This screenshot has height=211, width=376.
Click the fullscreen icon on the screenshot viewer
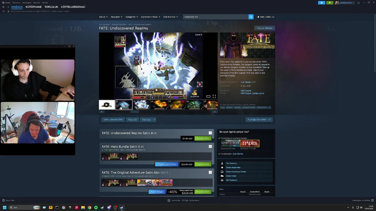tap(214, 96)
